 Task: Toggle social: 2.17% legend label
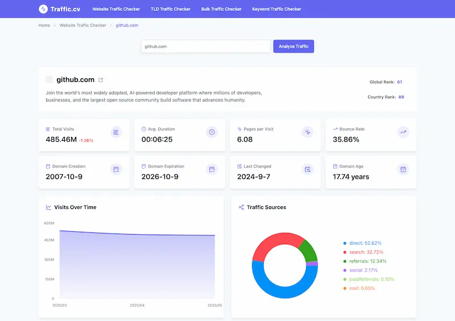pos(363,270)
